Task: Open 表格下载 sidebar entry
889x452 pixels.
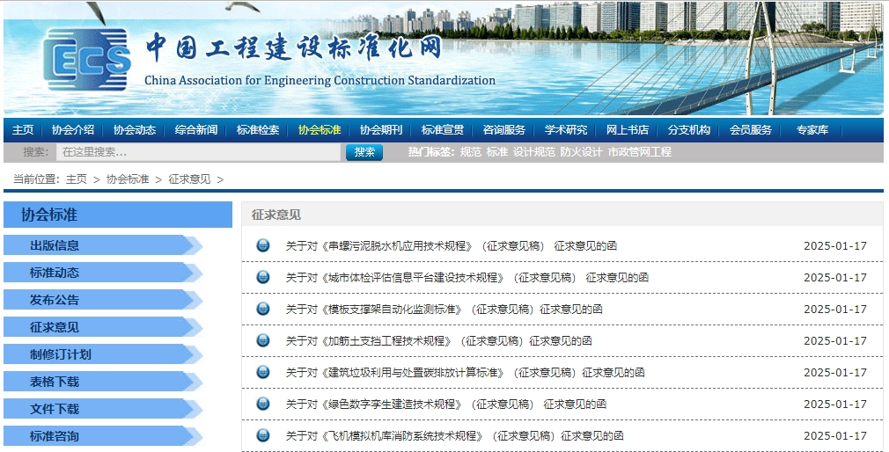Action: point(55,382)
